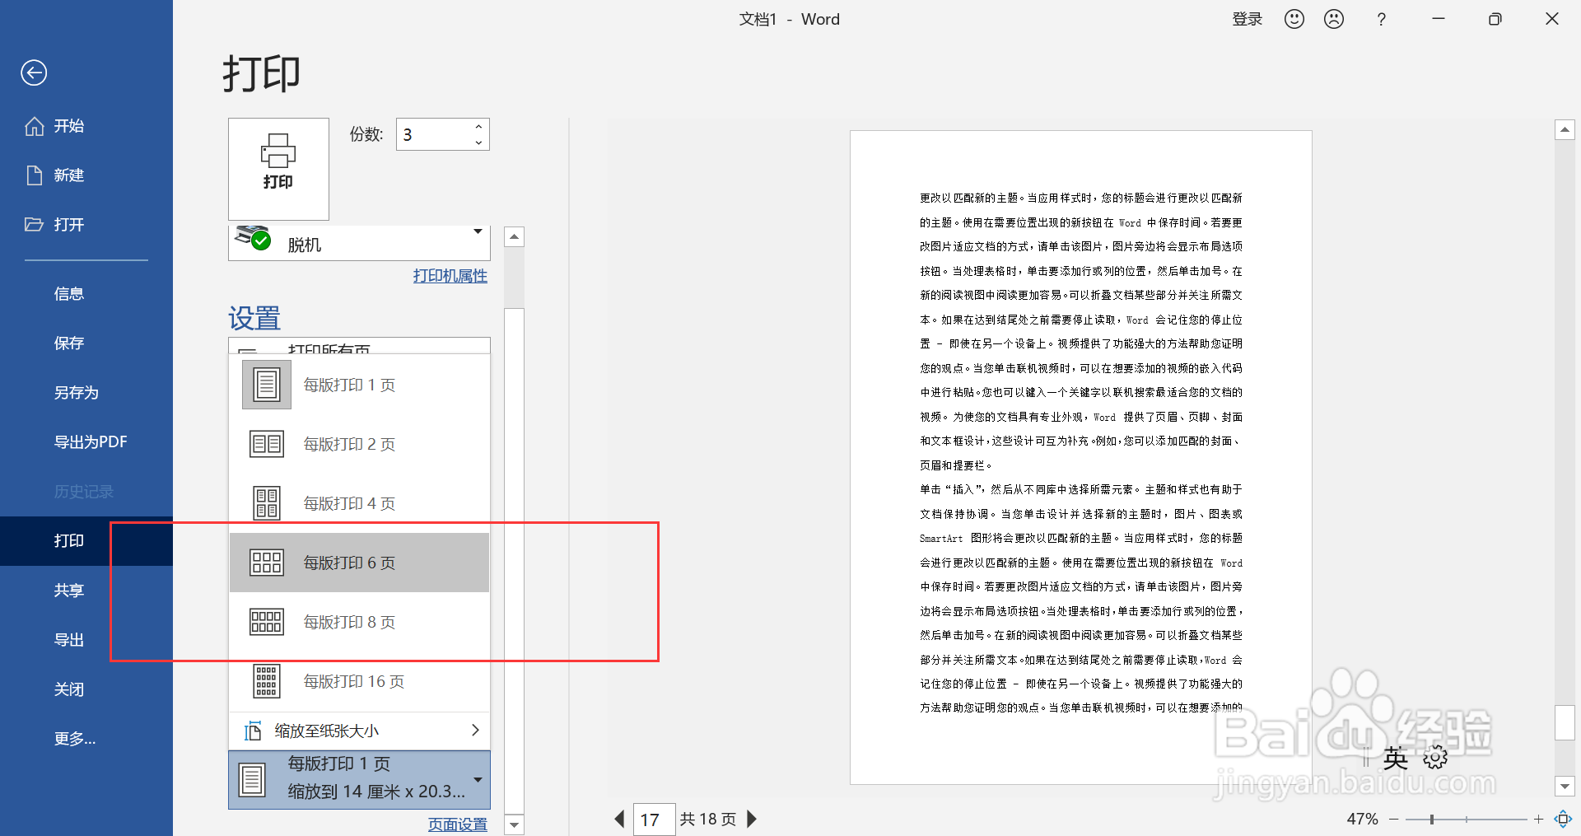This screenshot has height=836, width=1581.
Task: Click the current page number field showing 17
Action: [x=654, y=820]
